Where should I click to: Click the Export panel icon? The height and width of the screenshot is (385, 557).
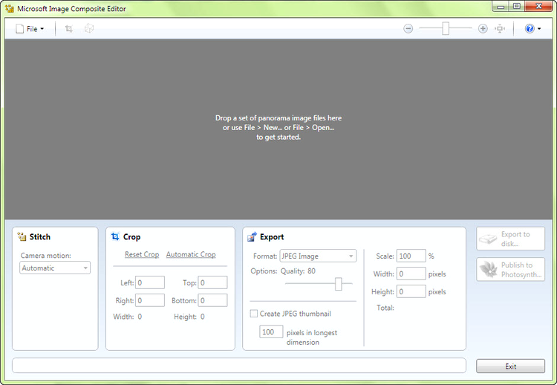click(252, 236)
